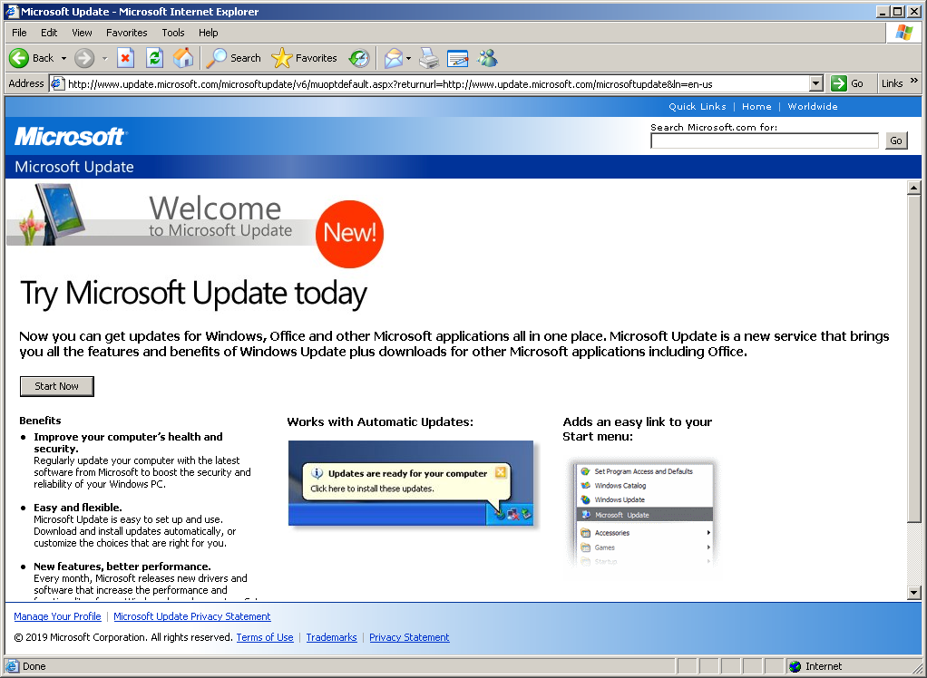Open the Worldwide header link

813,106
